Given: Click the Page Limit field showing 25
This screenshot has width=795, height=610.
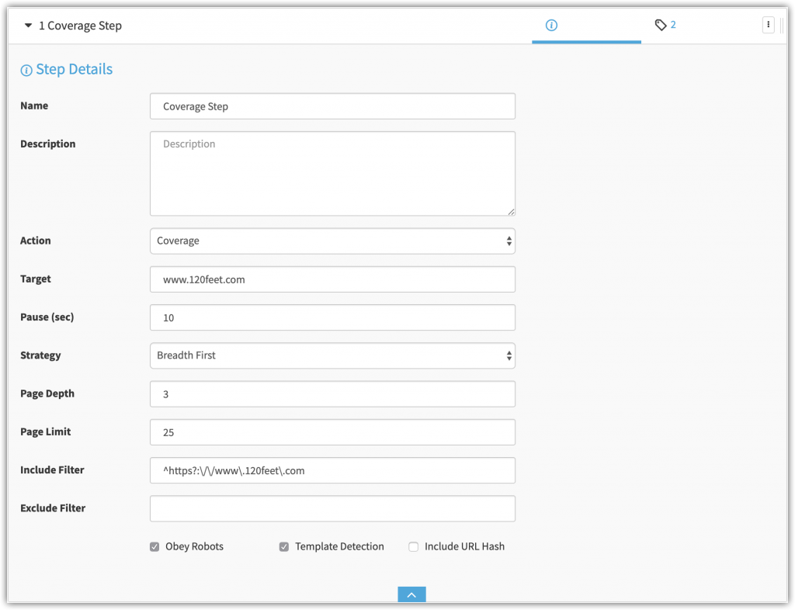Looking at the screenshot, I should (x=332, y=432).
